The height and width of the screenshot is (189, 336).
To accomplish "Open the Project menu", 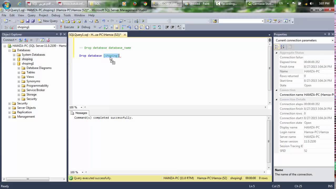I will coord(43,15).
